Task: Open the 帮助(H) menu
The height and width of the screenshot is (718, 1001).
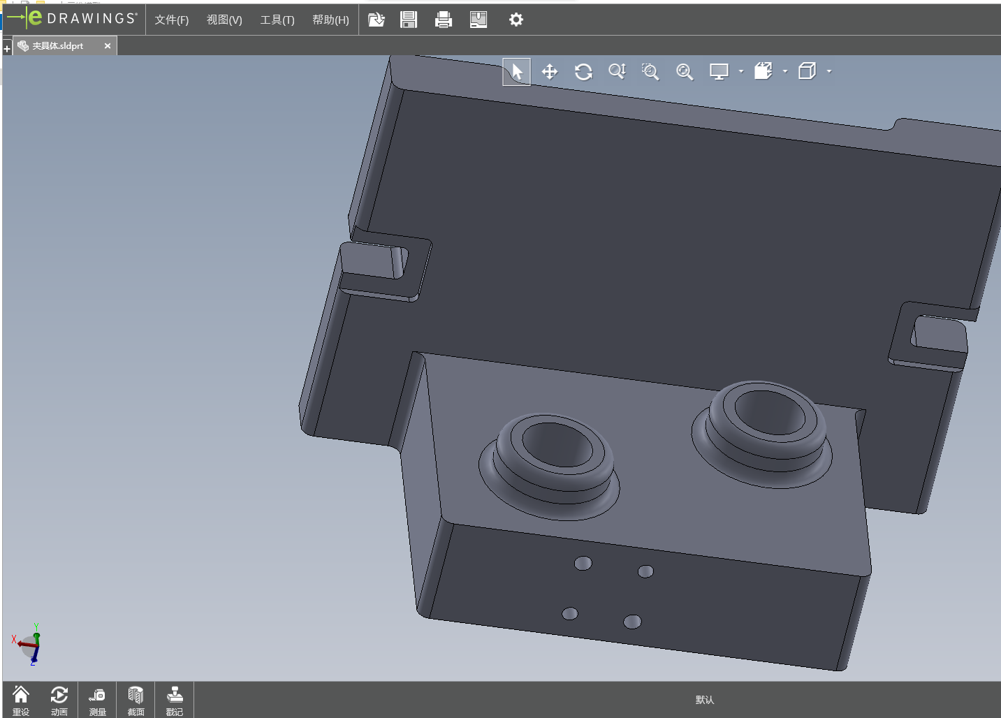Action: click(330, 20)
